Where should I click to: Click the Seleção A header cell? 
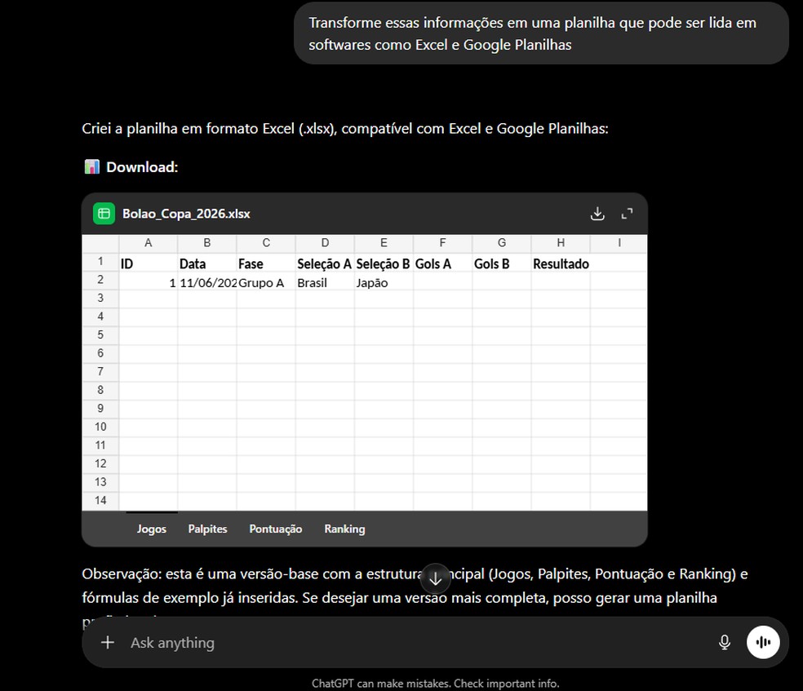click(325, 264)
